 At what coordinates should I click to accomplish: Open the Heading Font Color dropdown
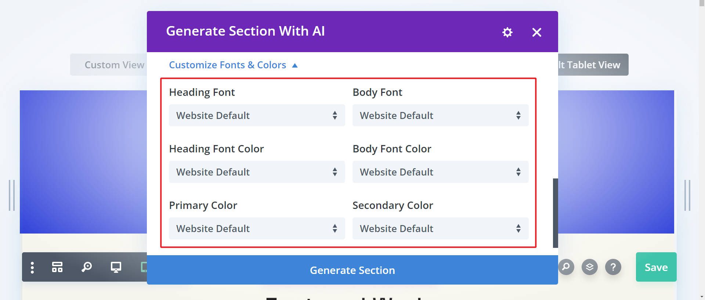pyautogui.click(x=257, y=172)
